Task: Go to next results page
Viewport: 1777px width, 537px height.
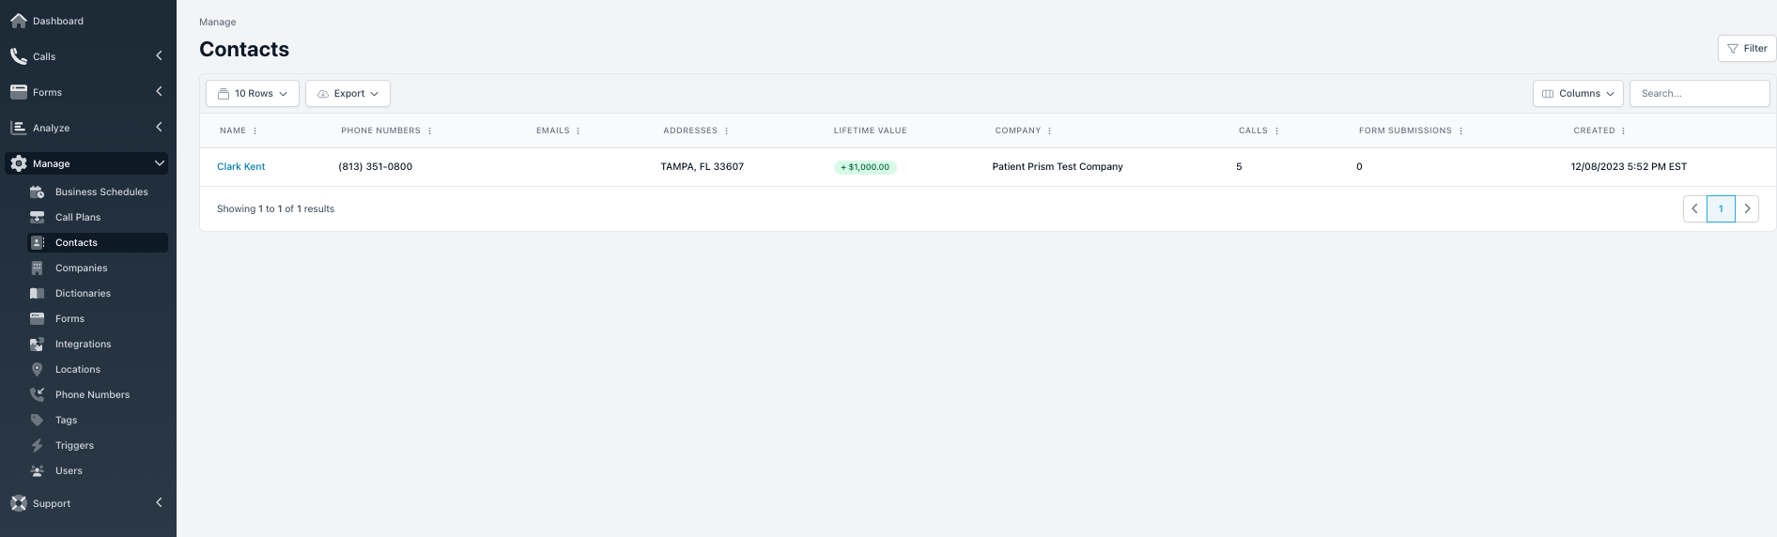Action: pos(1747,209)
